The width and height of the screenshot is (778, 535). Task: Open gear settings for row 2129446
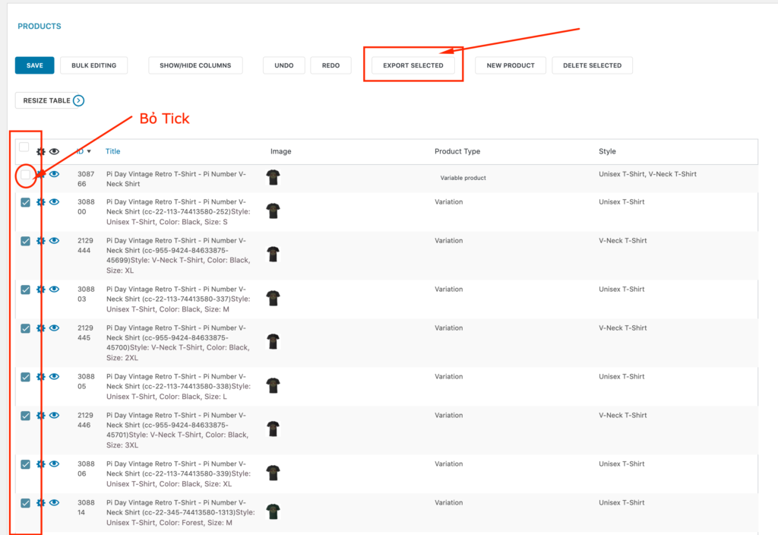coord(41,416)
